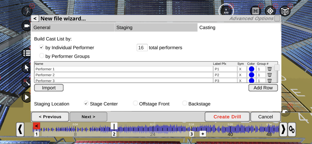Pick Performer 2 blue color swatch
312x144 pixels.
click(x=251, y=75)
